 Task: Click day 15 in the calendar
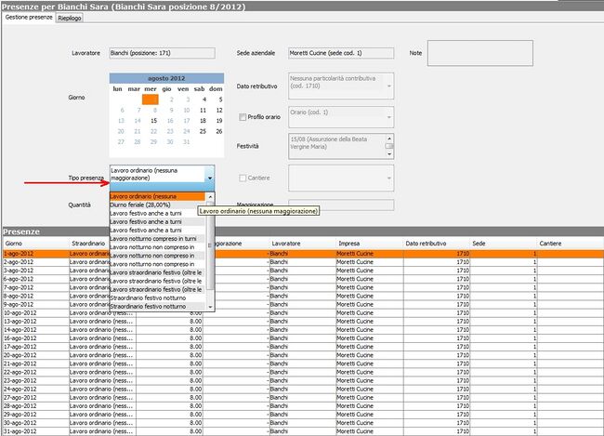[152, 120]
